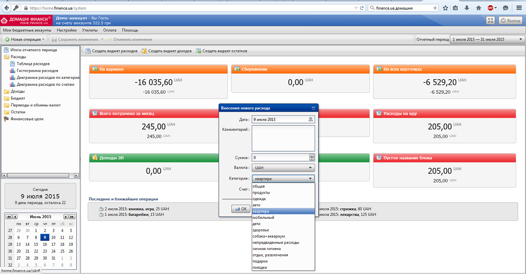
Task: Choose здоровье from the category list
Action: point(261,230)
